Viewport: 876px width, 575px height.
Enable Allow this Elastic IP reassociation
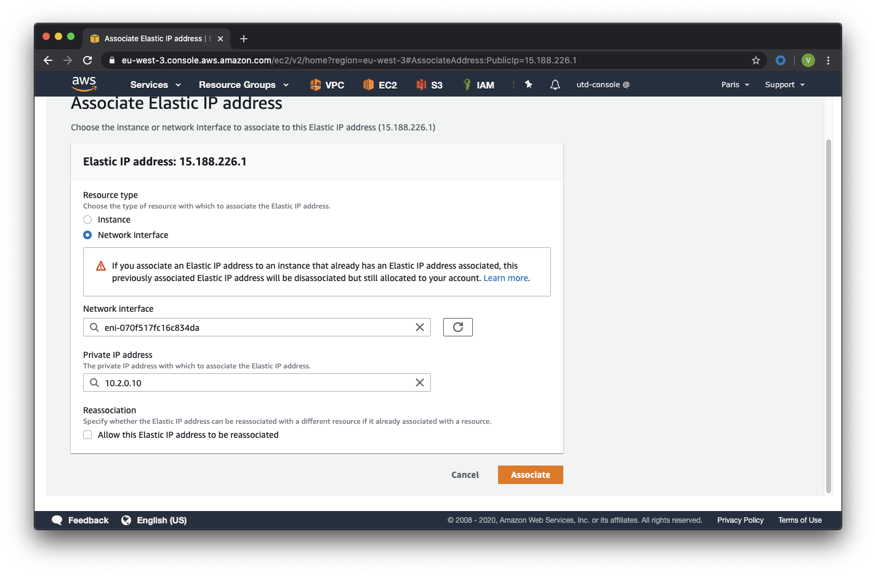click(87, 435)
